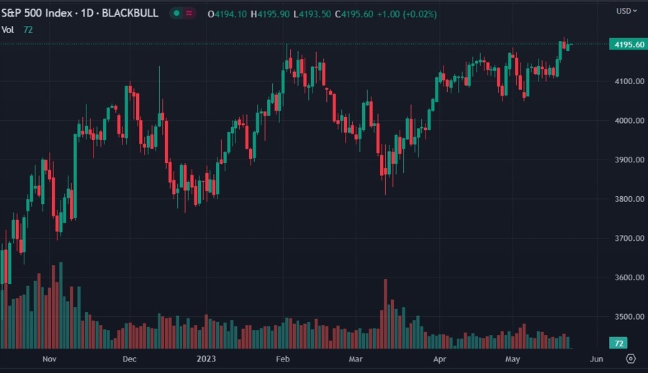Click the Mar date axis label

[x=356, y=359]
